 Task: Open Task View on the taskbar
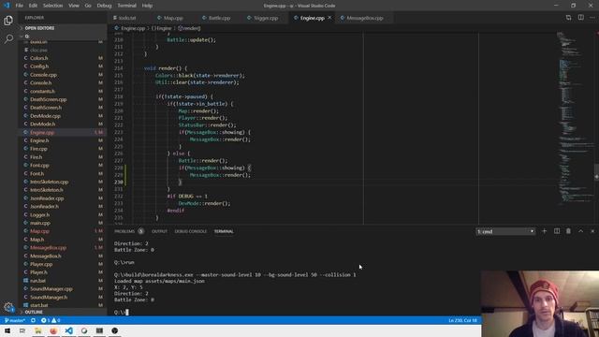22,330
